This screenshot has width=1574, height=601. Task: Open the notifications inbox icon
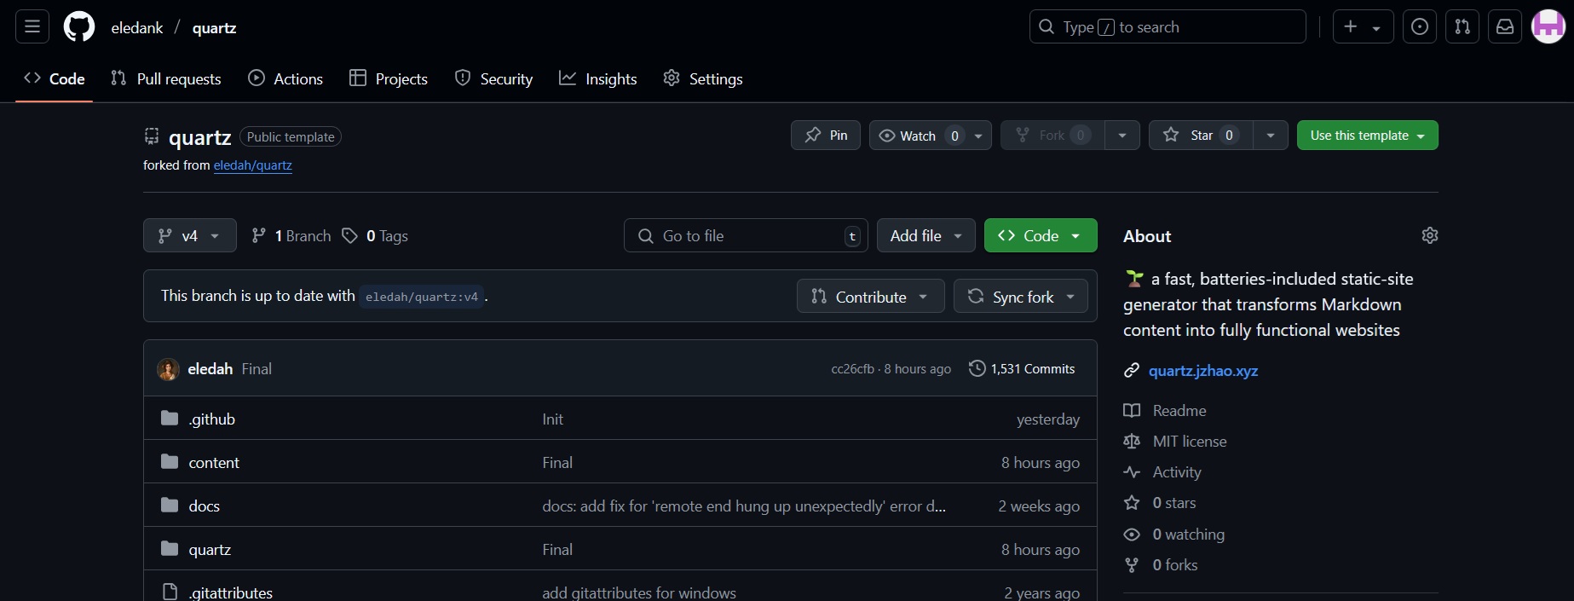pos(1505,27)
